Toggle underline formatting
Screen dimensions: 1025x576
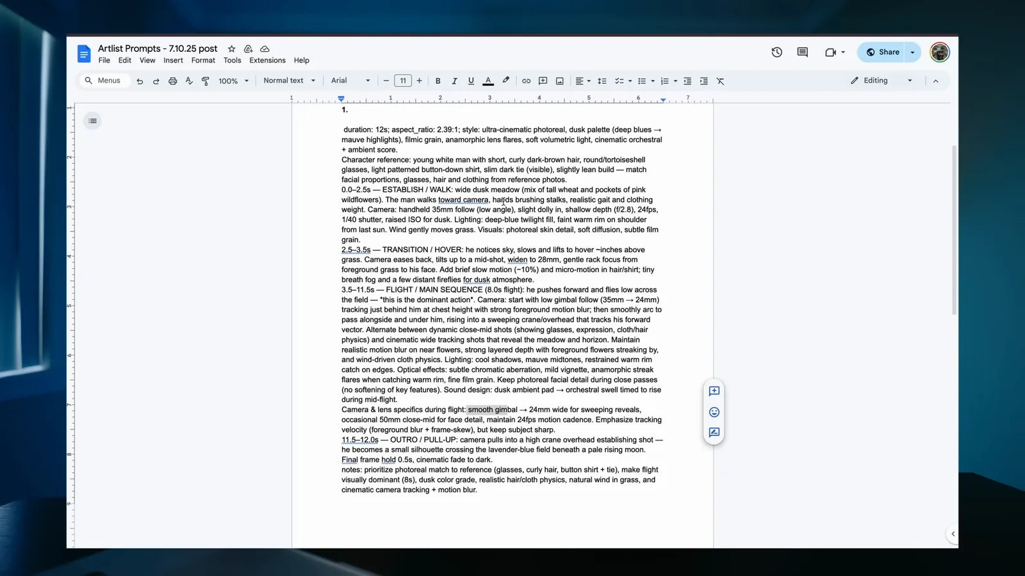point(471,81)
